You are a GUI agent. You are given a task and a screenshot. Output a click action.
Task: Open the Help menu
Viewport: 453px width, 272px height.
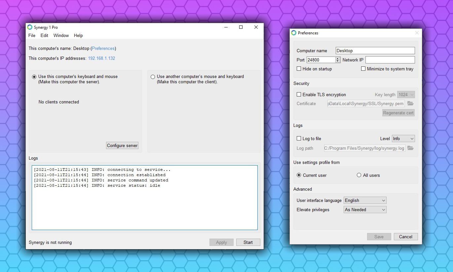78,35
